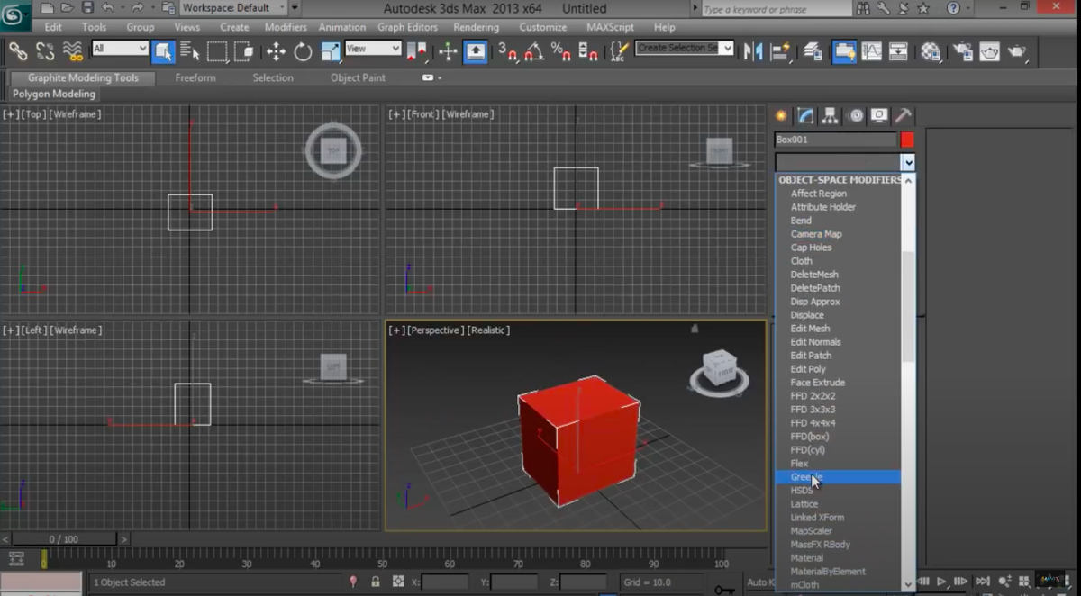This screenshot has height=596, width=1081.
Task: Select the Select and Move tool
Action: (276, 51)
